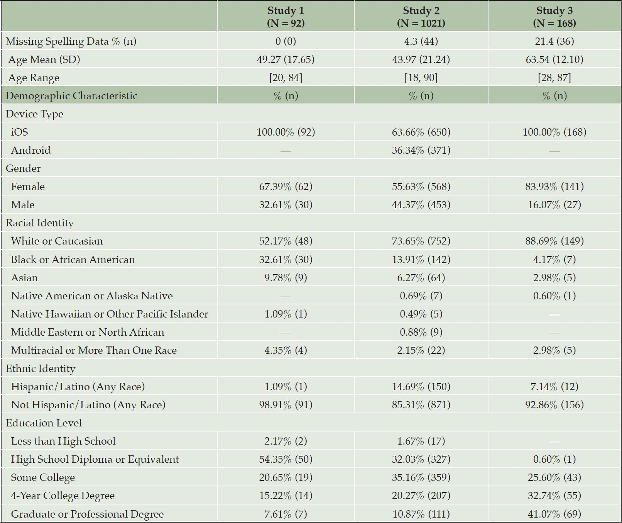Click the Some College value 35.16% (359)
The image size is (622, 523).
click(x=421, y=477)
